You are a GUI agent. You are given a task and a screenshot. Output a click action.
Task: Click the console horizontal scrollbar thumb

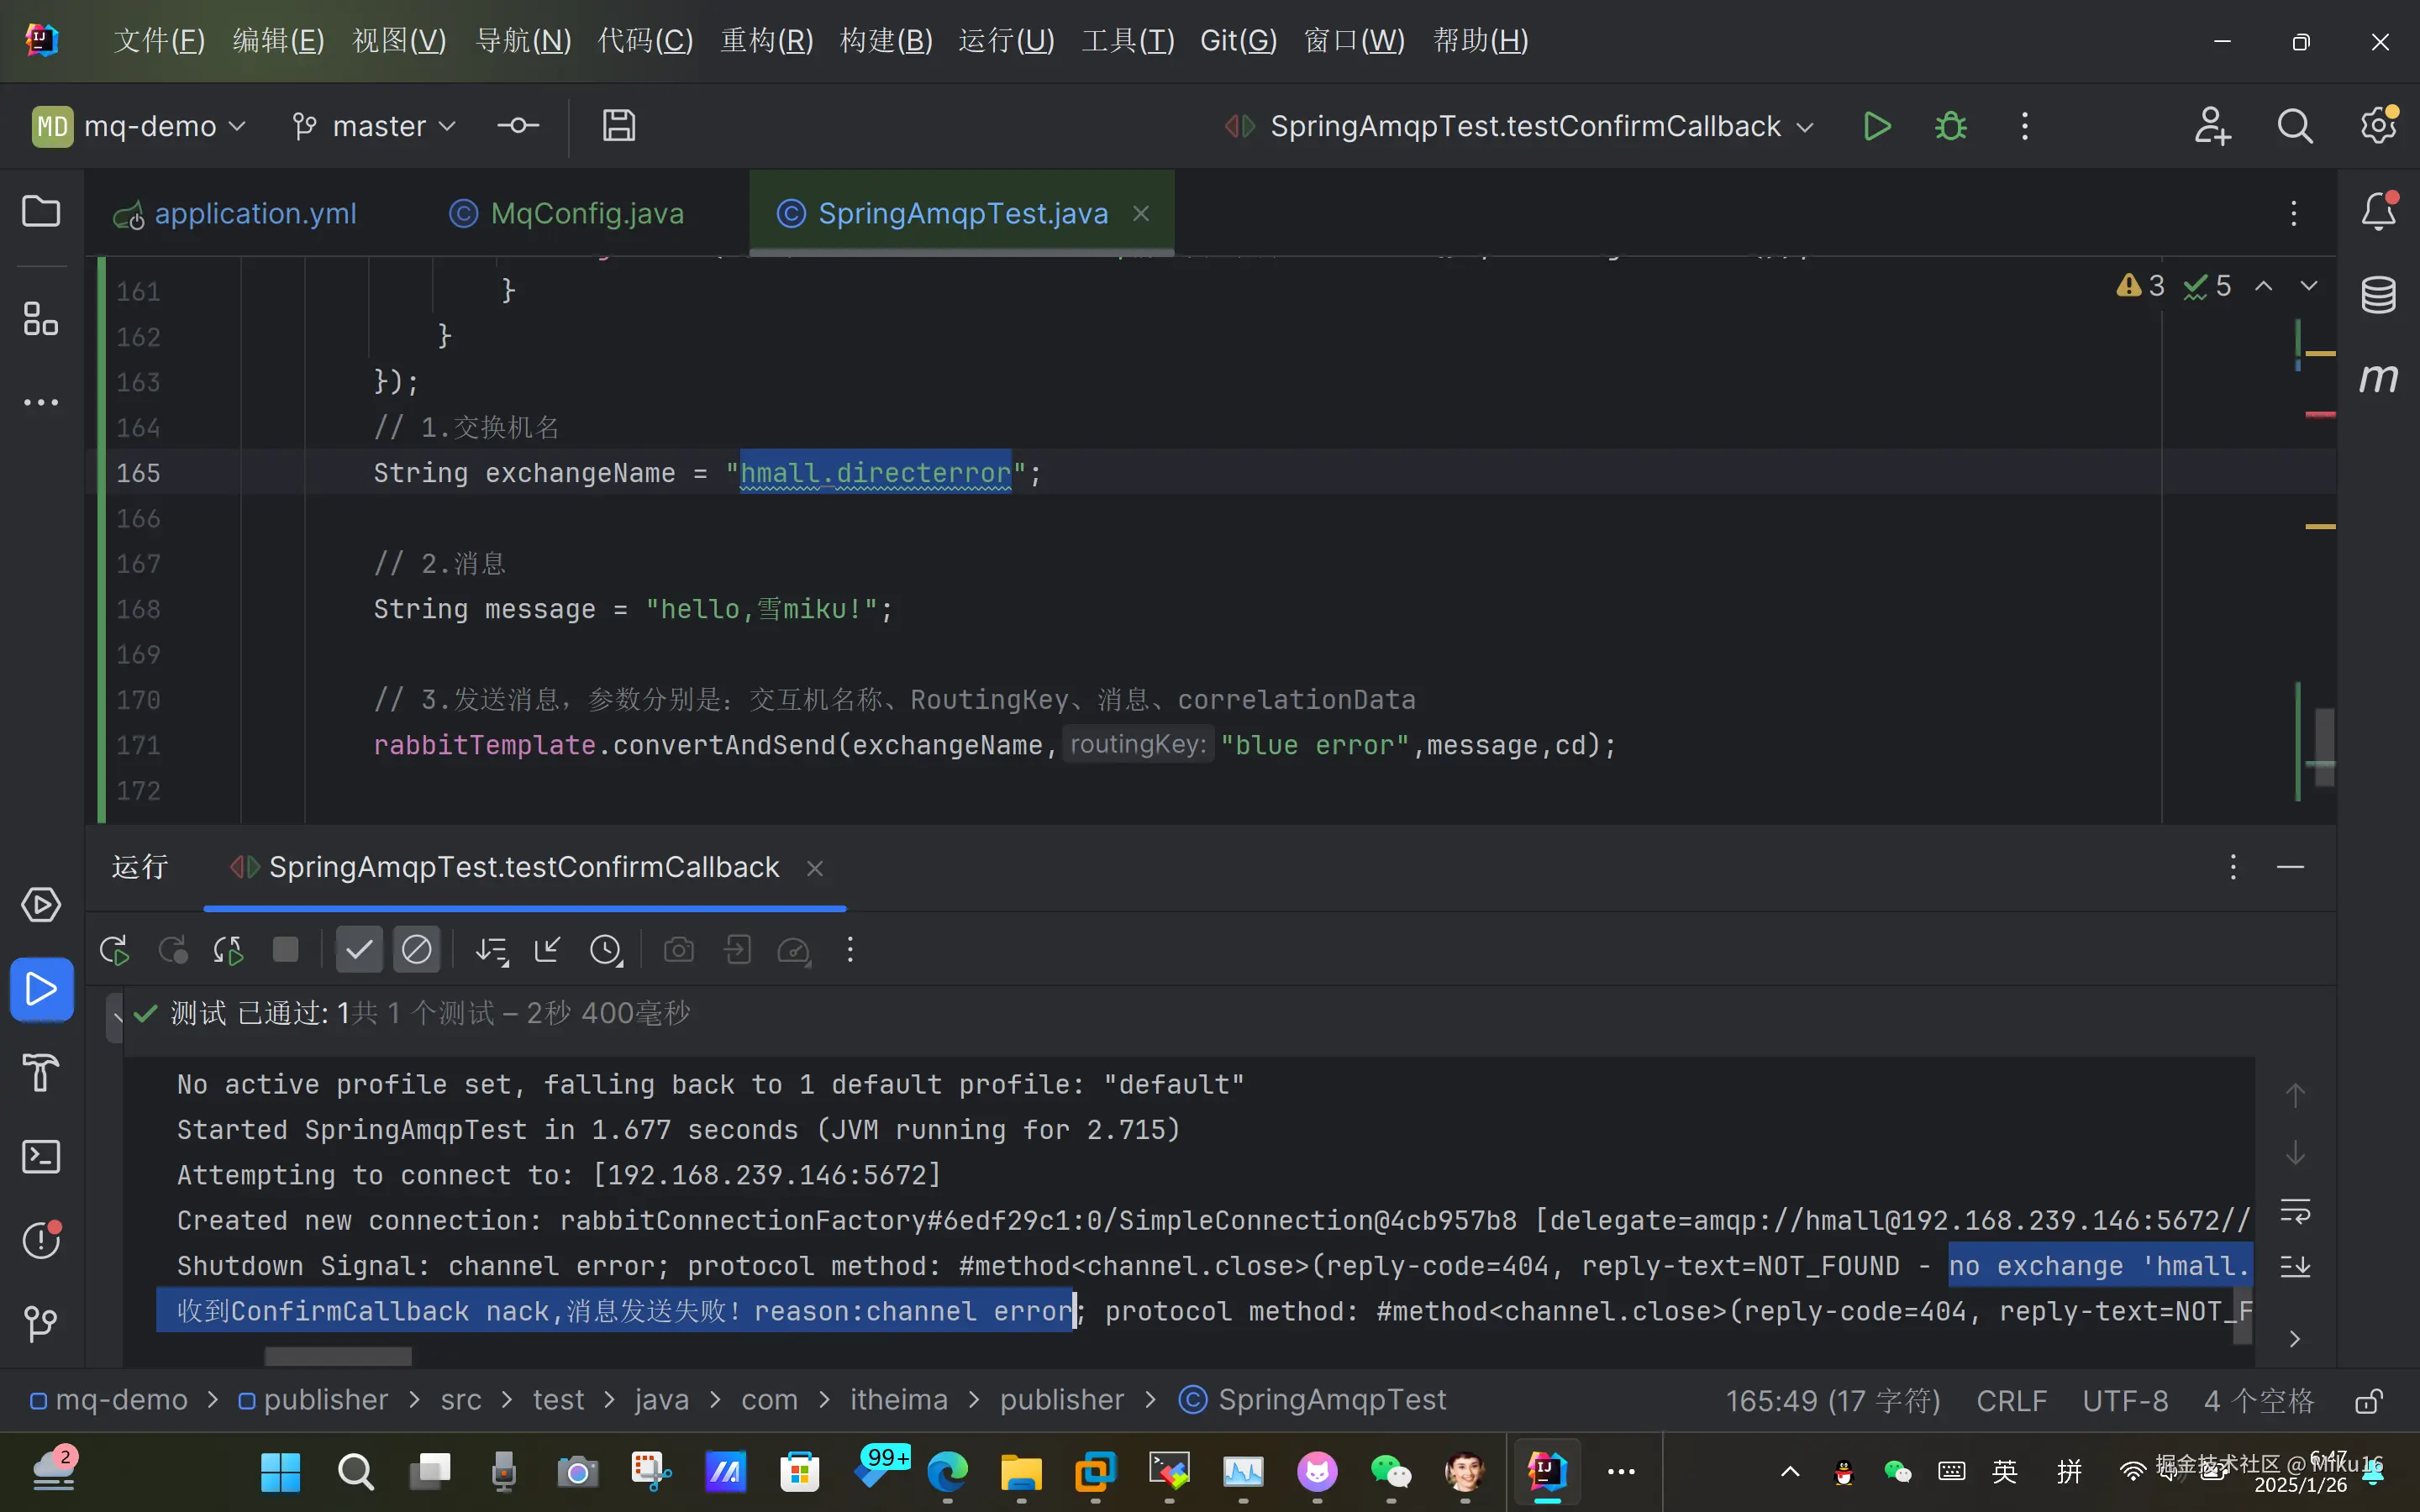pyautogui.click(x=338, y=1356)
